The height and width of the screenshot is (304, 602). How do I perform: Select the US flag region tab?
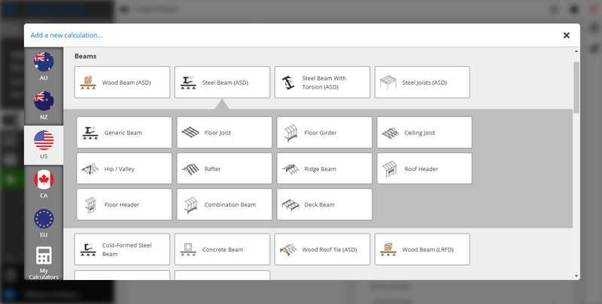tap(44, 145)
